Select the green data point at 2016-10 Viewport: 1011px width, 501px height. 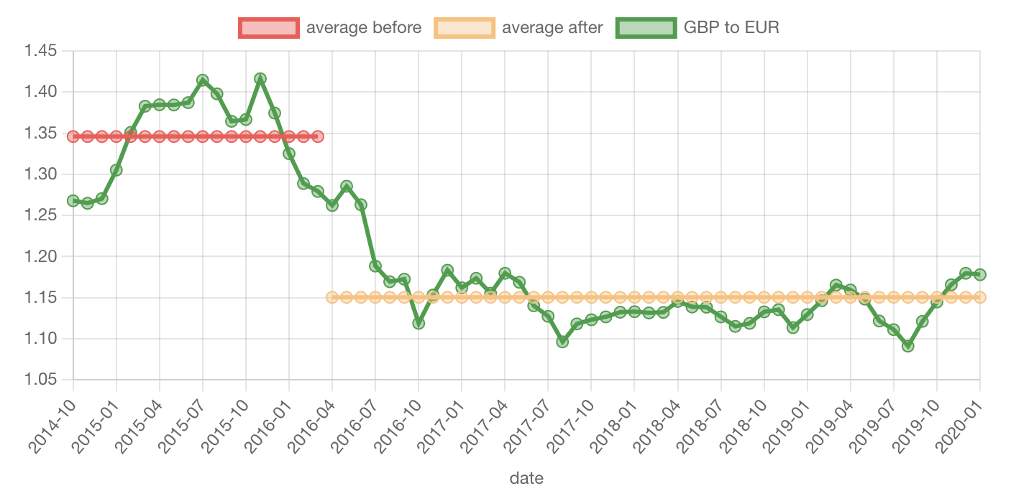pyautogui.click(x=418, y=323)
